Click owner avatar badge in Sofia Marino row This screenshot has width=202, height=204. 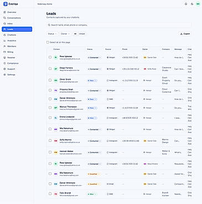(145, 141)
